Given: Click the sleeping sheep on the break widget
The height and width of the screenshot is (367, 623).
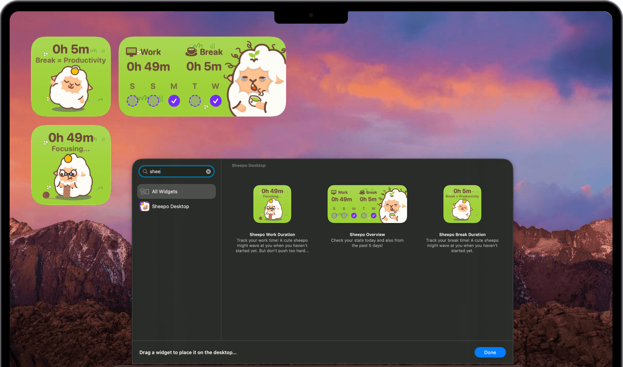Looking at the screenshot, I should tap(70, 89).
